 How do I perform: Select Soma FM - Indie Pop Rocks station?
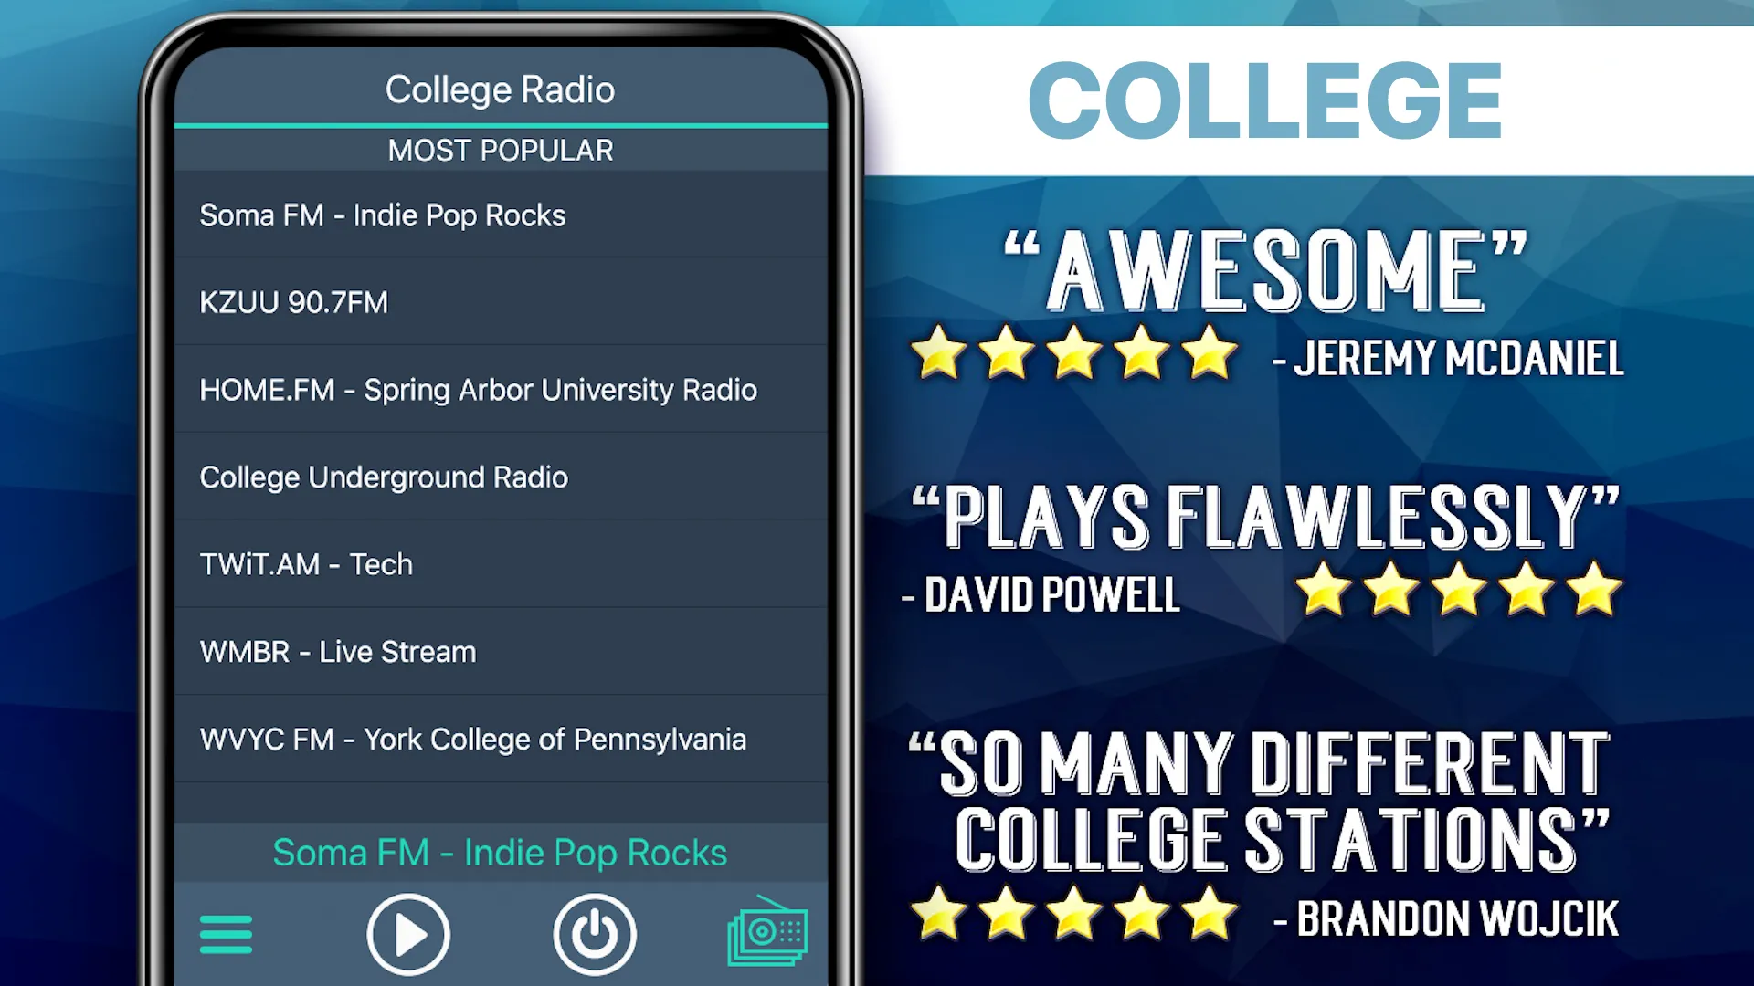pos(500,215)
